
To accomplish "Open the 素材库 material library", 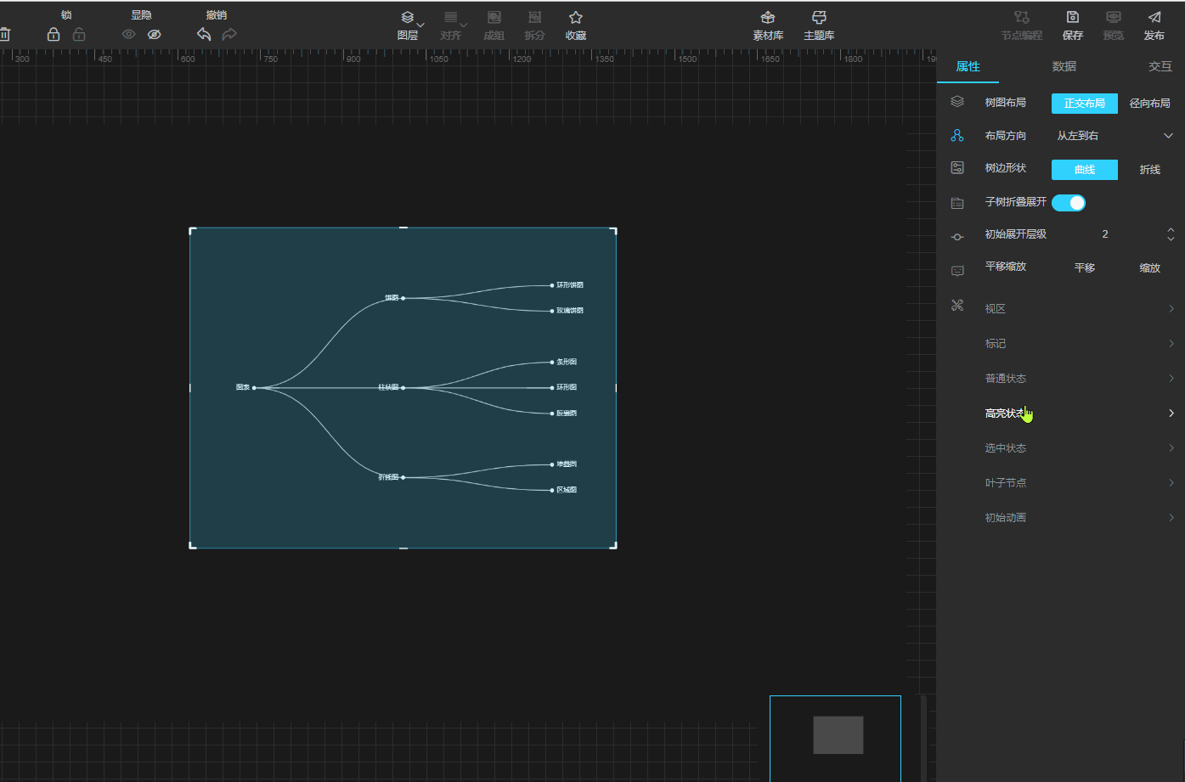I will tap(768, 25).
